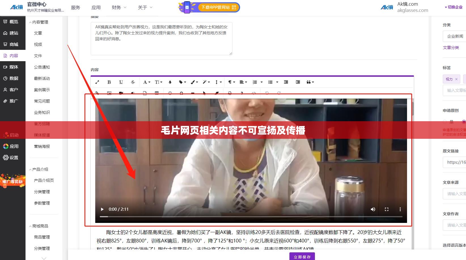This screenshot has width=466, height=260.
Task: Open paragraph style magic-wand dropdown
Action: pyautogui.click(x=206, y=82)
